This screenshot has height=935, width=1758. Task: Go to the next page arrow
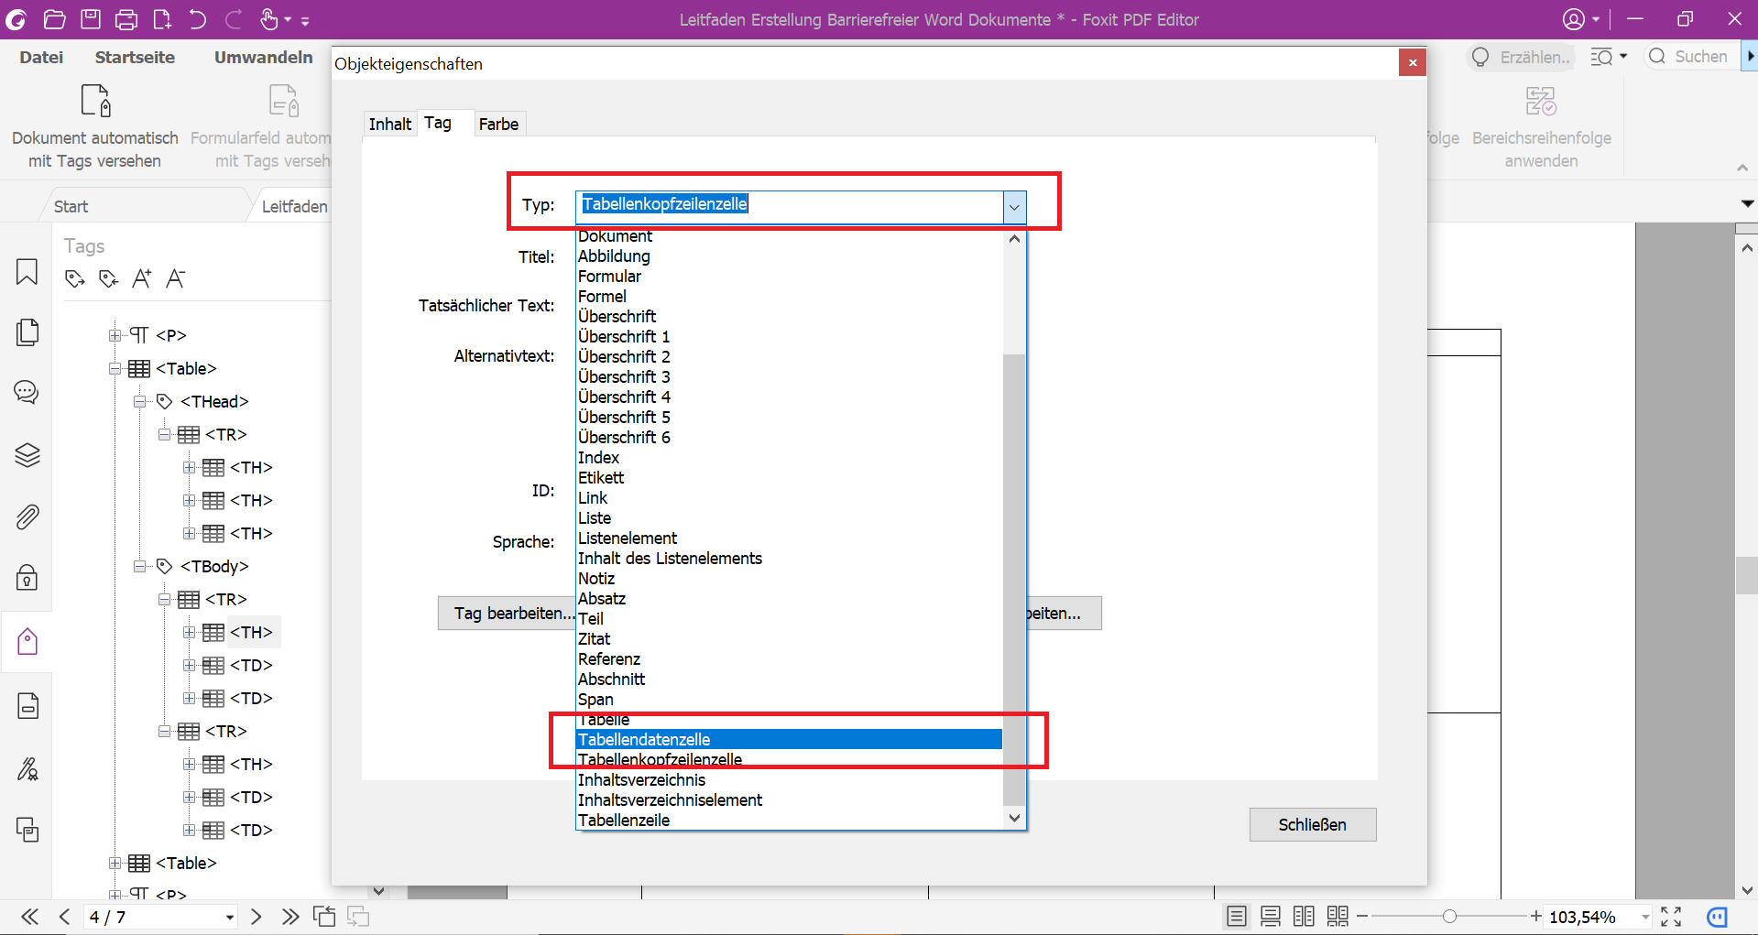pos(257,917)
